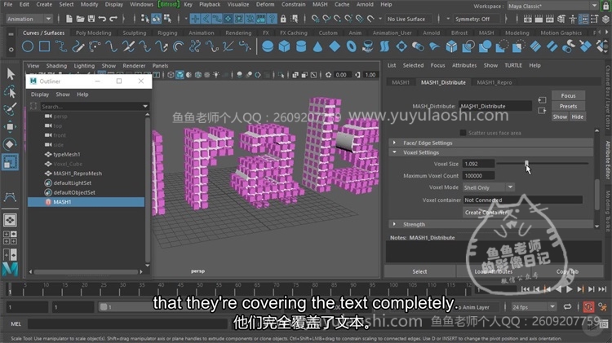This screenshot has width=612, height=343.
Task: Toggle Auto Key button in range bar
Action: (588, 307)
